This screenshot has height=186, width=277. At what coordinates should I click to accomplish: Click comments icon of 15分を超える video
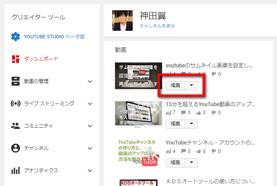[x=183, y=113]
